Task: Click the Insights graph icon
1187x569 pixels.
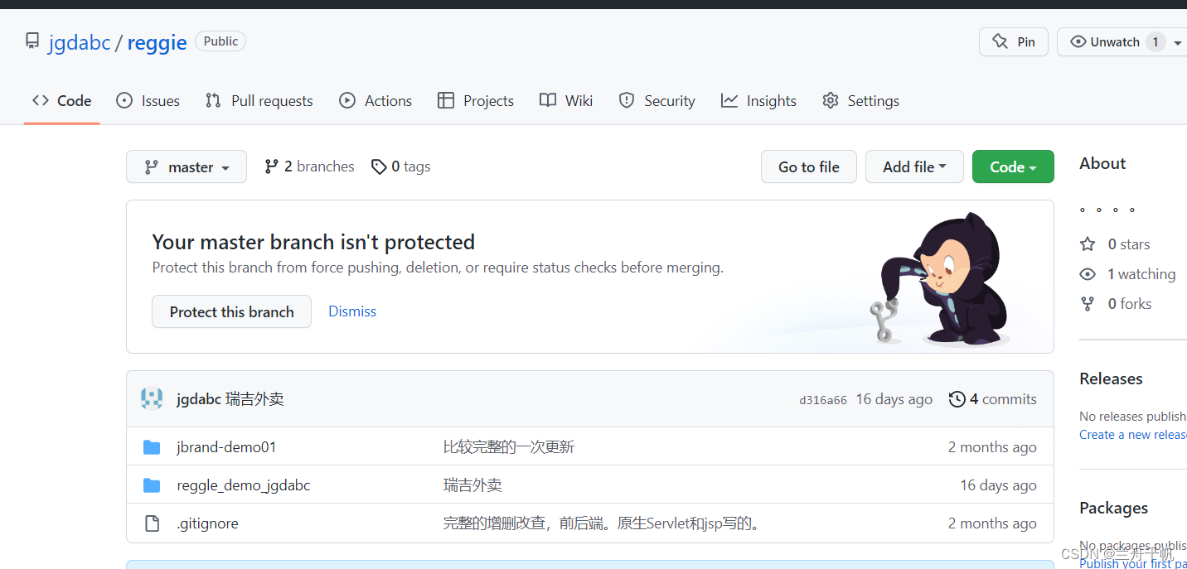Action: coord(729,100)
